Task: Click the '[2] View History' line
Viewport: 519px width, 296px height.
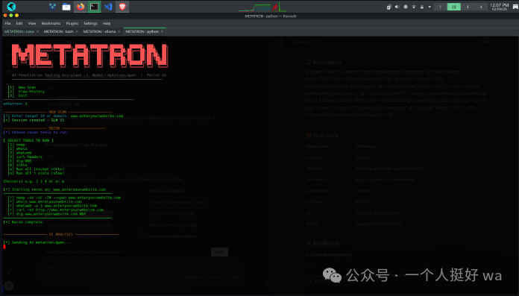Action: tap(26, 92)
